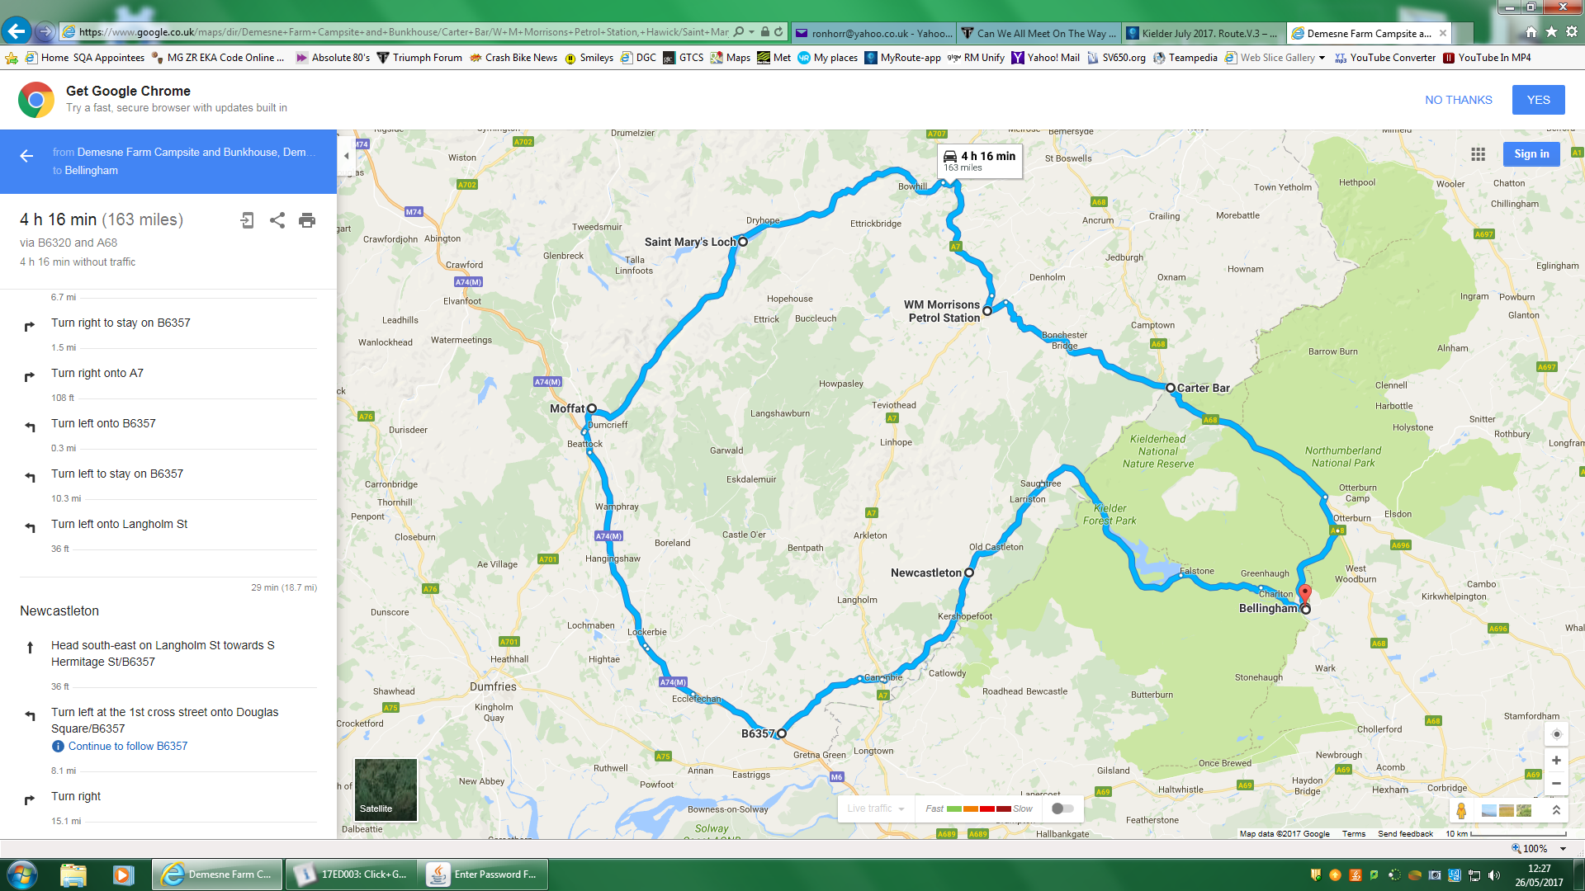Click the back arrow in directions panel
This screenshot has width=1585, height=891.
coord(26,156)
